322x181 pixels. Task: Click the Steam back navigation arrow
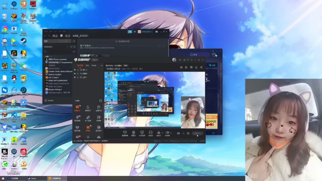[x=45, y=36]
